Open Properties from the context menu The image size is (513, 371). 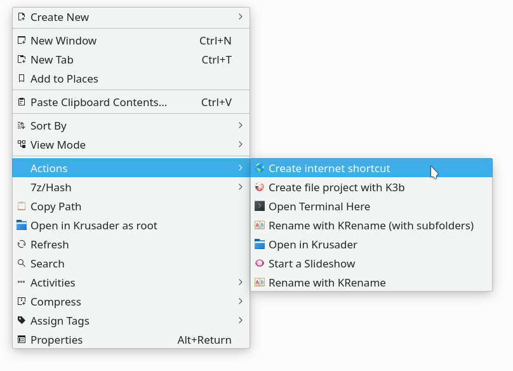click(x=131, y=340)
